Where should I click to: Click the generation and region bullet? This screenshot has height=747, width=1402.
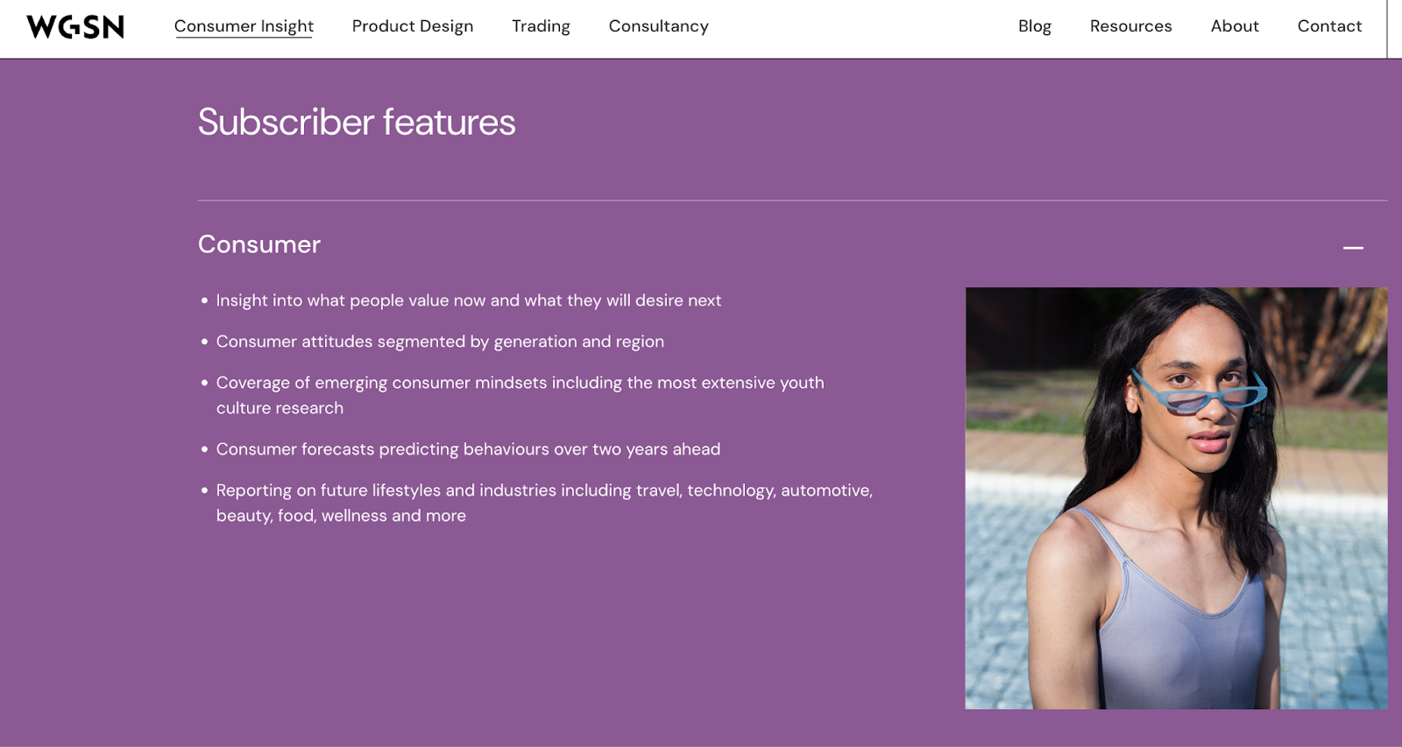(440, 342)
